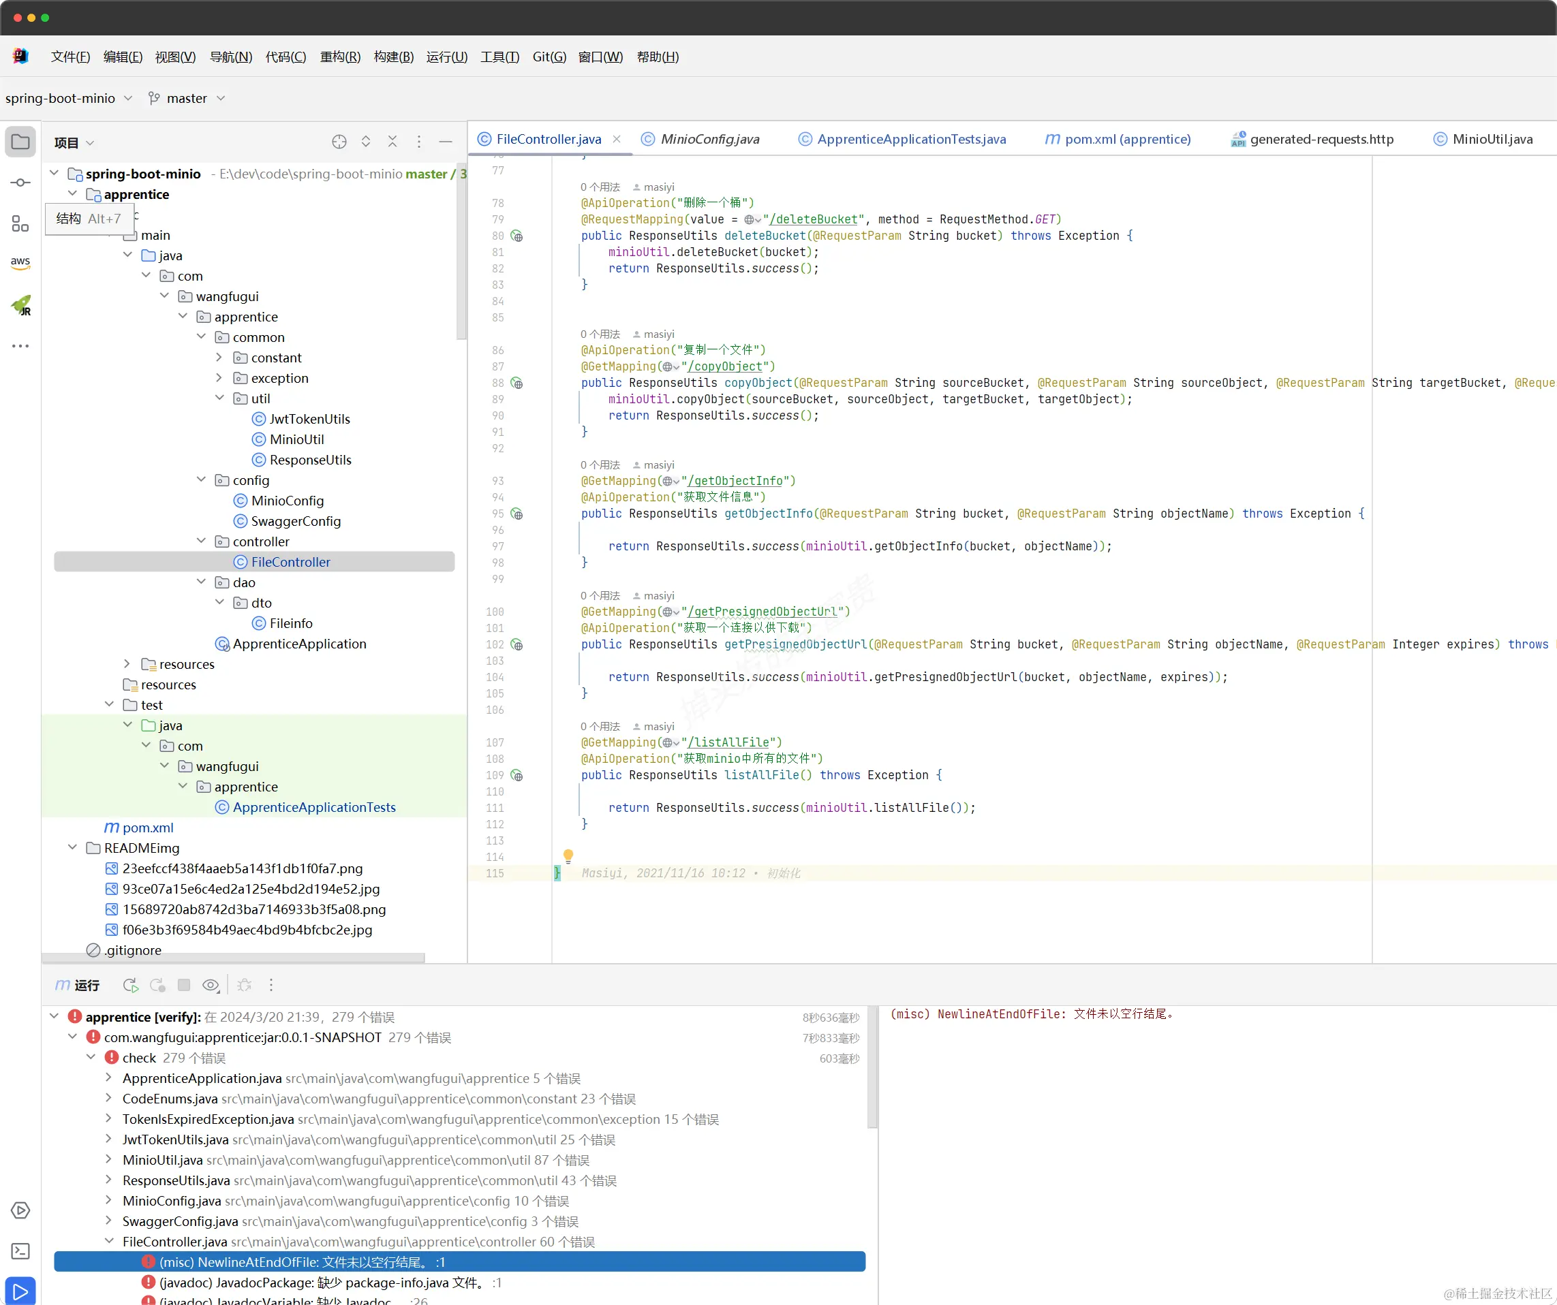Open the master branch dropdown
Image resolution: width=1557 pixels, height=1305 pixels.
(x=186, y=98)
